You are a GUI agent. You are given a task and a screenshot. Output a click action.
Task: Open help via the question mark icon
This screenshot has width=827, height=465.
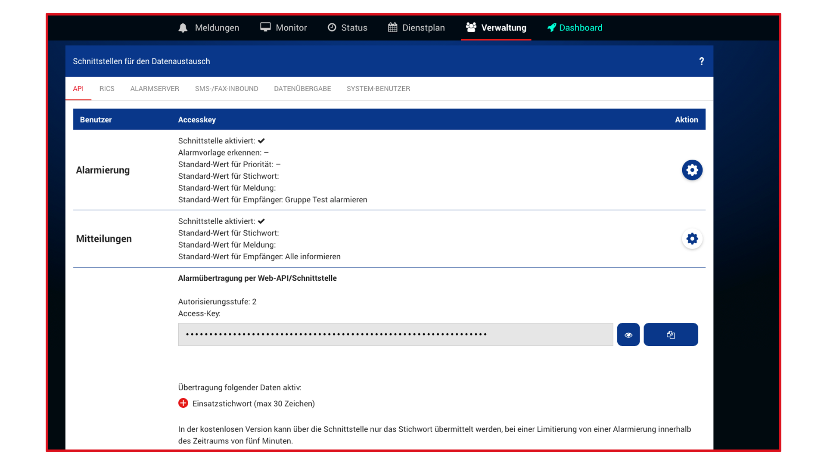click(702, 61)
